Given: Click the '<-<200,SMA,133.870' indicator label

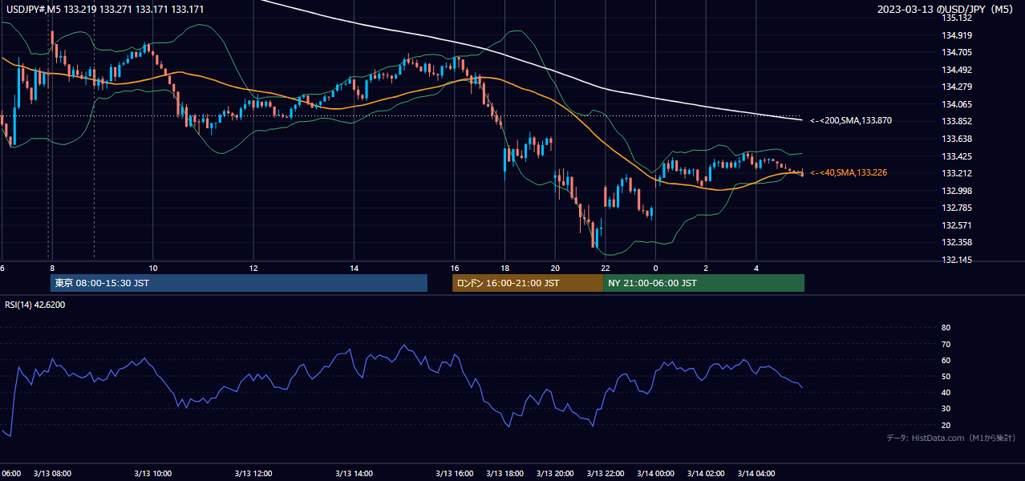Looking at the screenshot, I should (850, 120).
